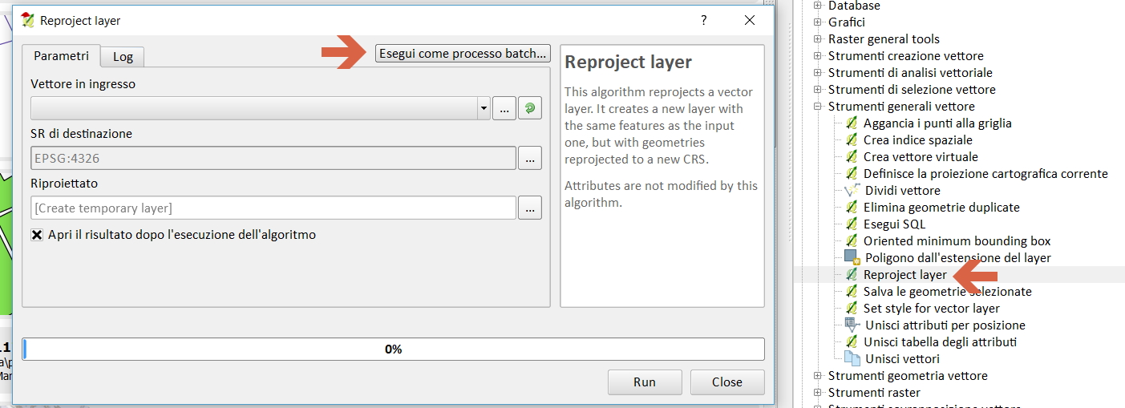Click Esegui come processo batch button
Screen dimensions: 1125x408
click(x=463, y=54)
